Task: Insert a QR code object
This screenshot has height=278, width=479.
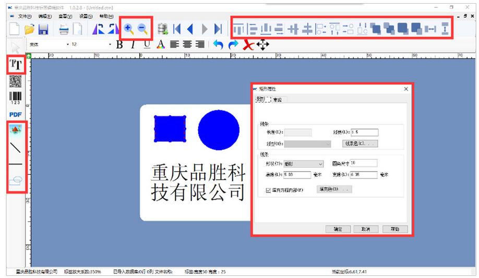Action: tap(15, 81)
